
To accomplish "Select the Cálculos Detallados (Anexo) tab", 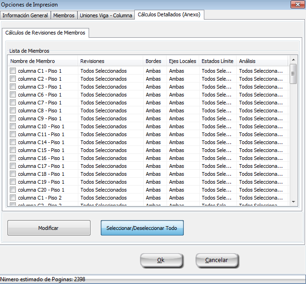I will point(169,15).
